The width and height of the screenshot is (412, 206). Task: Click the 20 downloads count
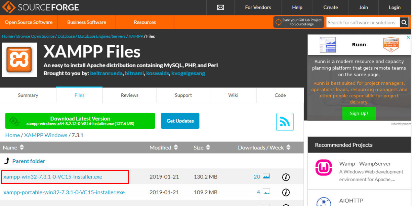click(257, 177)
